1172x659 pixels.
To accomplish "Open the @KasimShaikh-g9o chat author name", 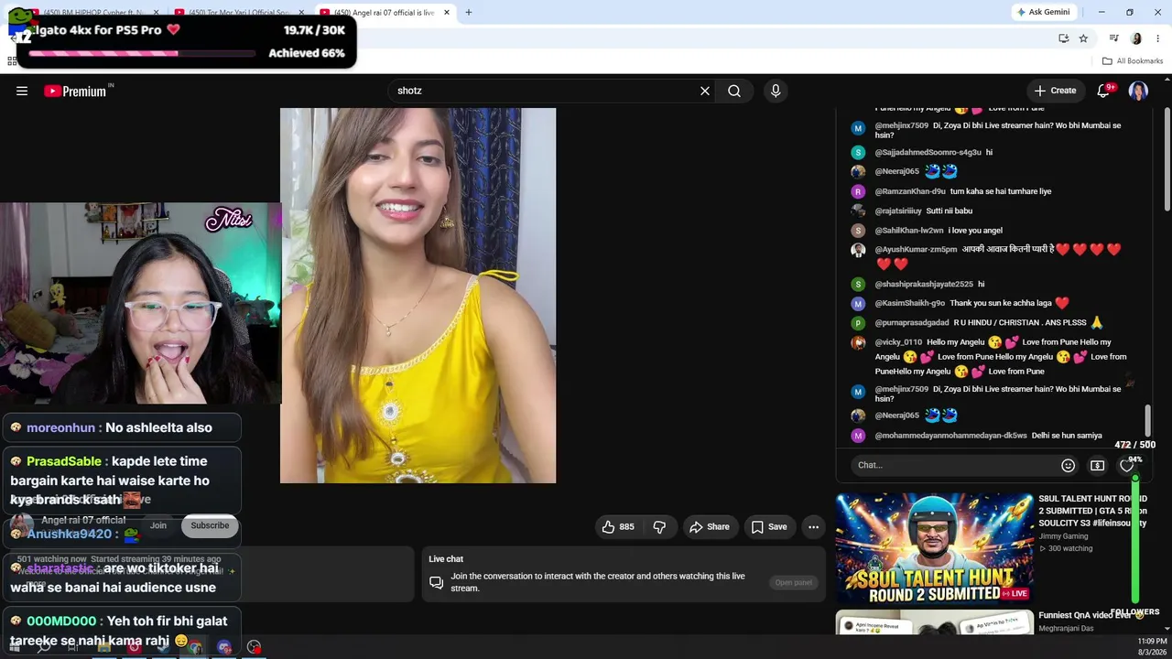I will (909, 303).
